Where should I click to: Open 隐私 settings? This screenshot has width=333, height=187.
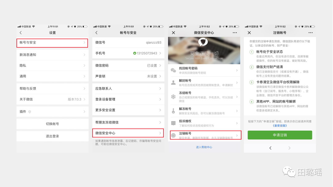click(x=52, y=66)
